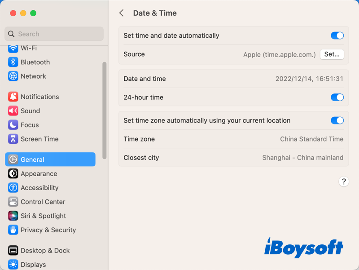This screenshot has height=270, width=359.
Task: Toggle automatic time zone using location
Action: (337, 120)
